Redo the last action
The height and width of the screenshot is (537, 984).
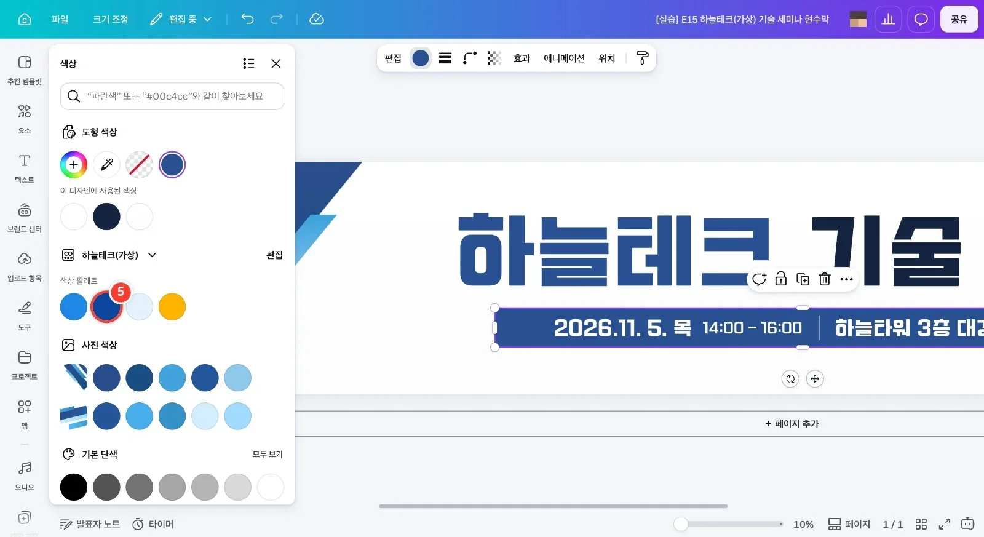tap(277, 19)
